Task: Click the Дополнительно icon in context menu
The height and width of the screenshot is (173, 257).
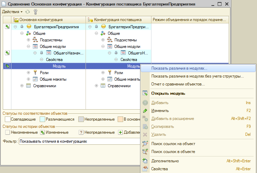Action: pyautogui.click(x=145, y=161)
